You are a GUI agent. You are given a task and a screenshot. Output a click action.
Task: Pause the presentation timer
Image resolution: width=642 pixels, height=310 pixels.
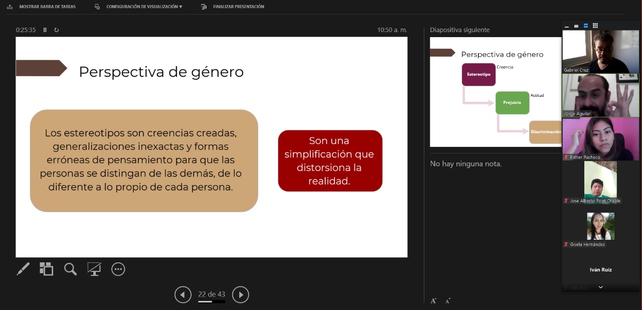coord(45,30)
